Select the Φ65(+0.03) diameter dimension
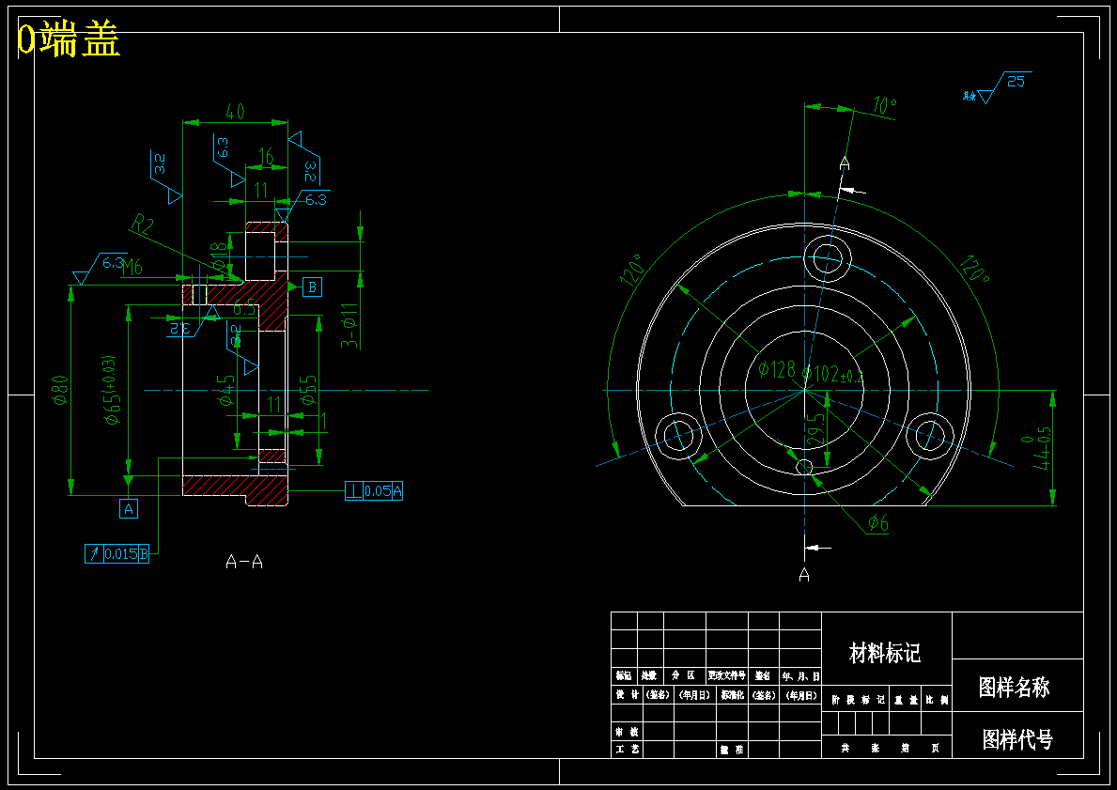The image size is (1117, 790). [x=112, y=390]
